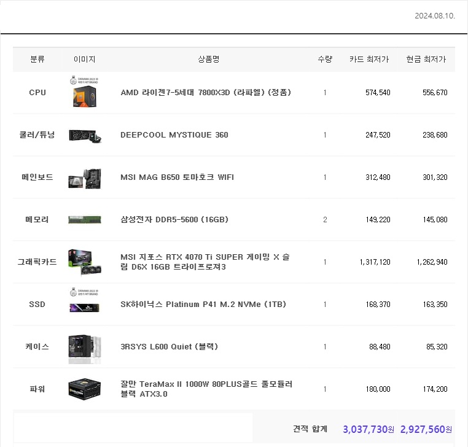The width and height of the screenshot is (468, 447).
Task: Click the 현금 최저가 column header
Action: pyautogui.click(x=426, y=59)
